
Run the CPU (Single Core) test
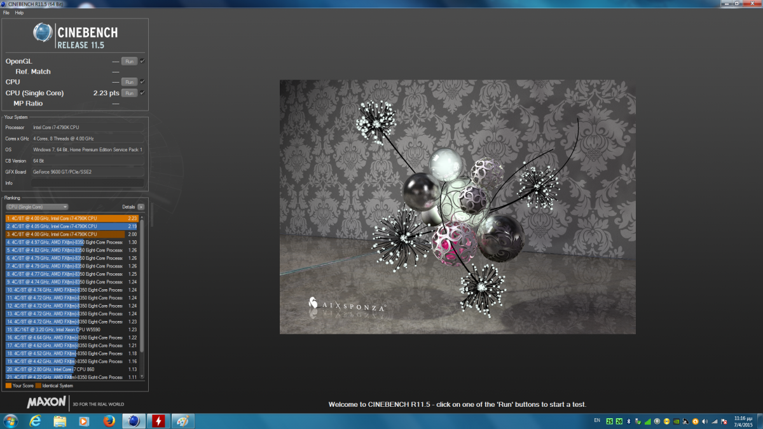click(x=129, y=93)
